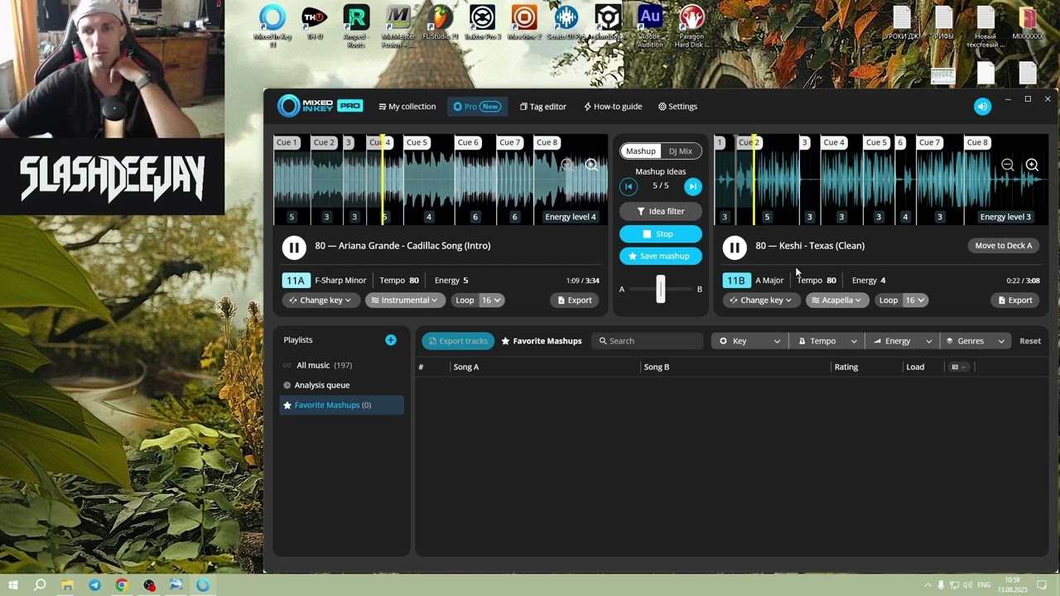Viewport: 1060px width, 596px height.
Task: Open Serato DJ Pro desktop shortcut
Action: coord(566,23)
